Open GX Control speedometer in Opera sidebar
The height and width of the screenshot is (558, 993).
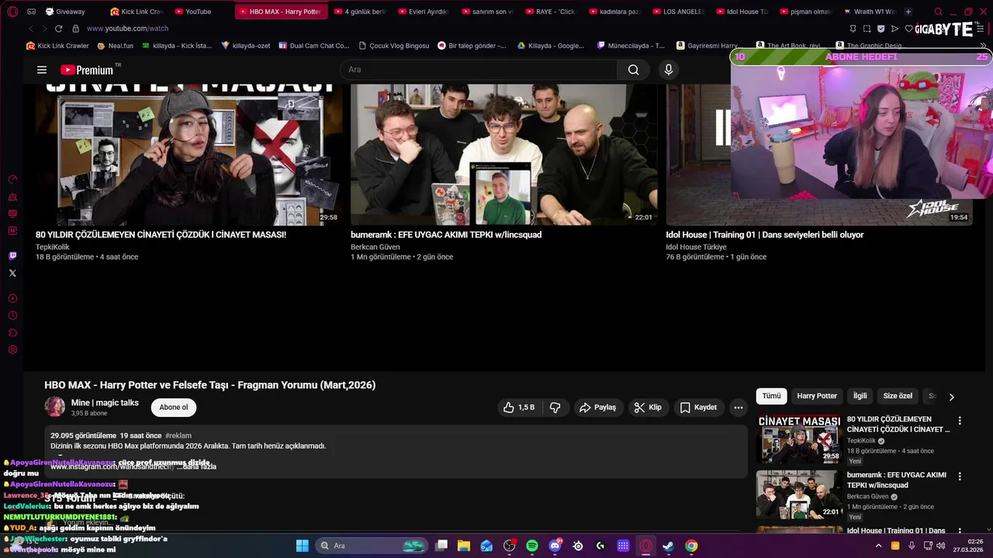12,180
